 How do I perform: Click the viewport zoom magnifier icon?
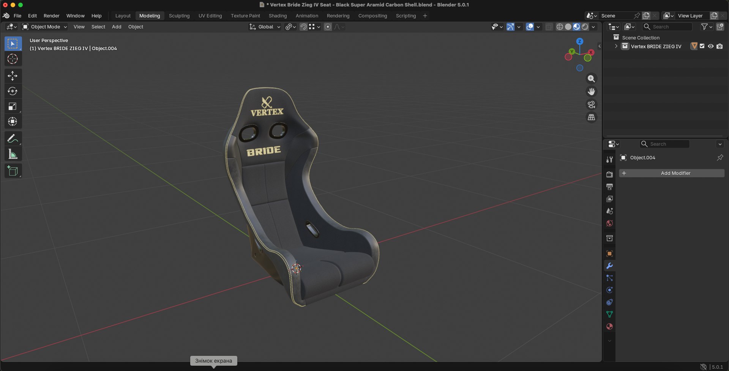[591, 79]
